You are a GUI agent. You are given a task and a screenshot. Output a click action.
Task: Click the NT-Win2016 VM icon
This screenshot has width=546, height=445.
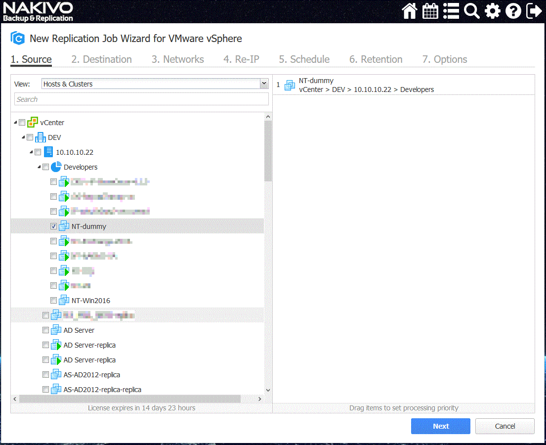[64, 301]
